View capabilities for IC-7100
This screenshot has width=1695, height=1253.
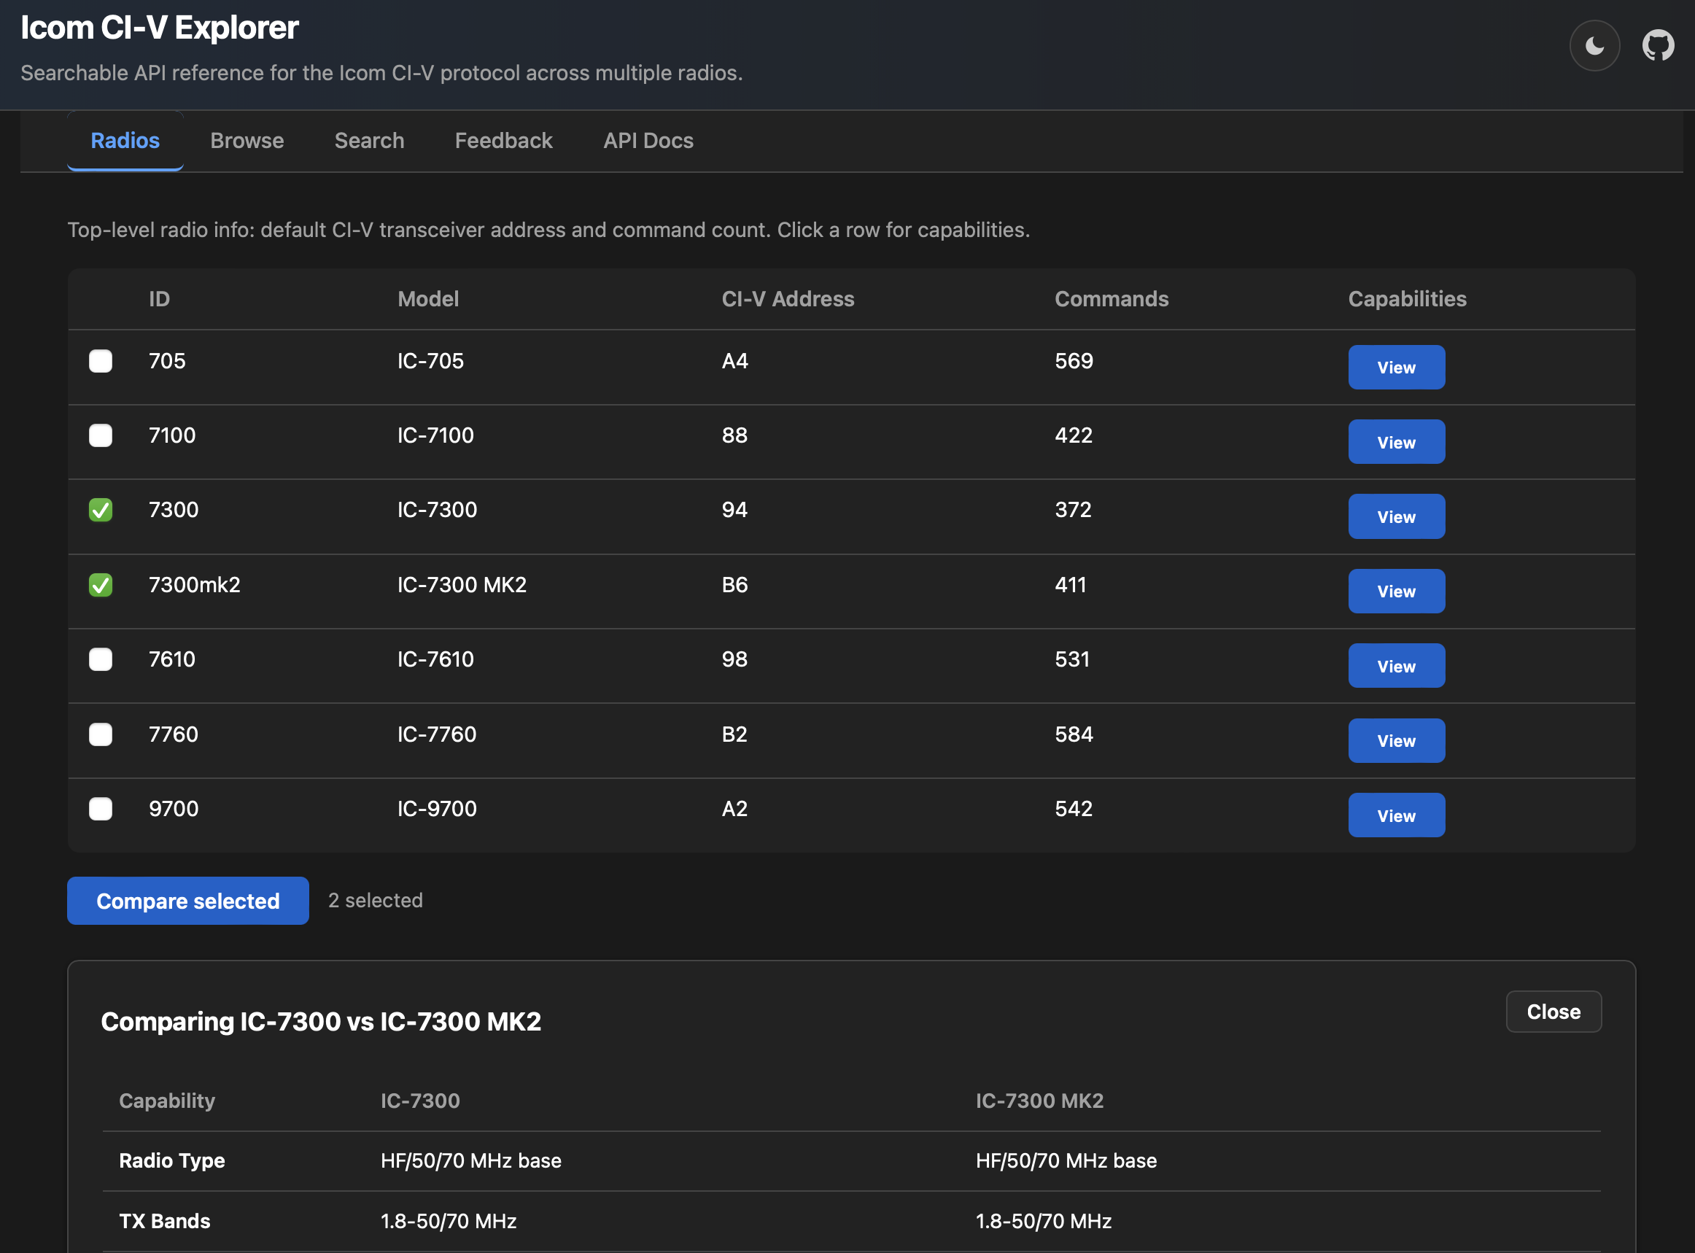(x=1396, y=442)
